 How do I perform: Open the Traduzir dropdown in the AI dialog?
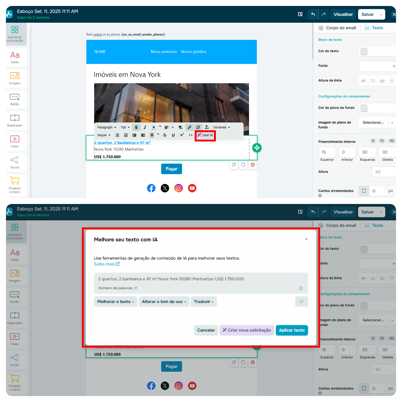(x=204, y=301)
